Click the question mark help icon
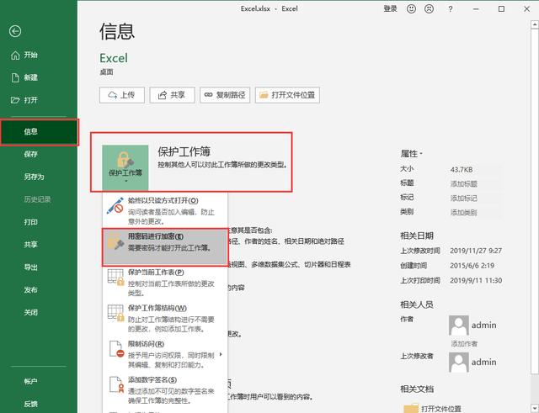 click(451, 9)
